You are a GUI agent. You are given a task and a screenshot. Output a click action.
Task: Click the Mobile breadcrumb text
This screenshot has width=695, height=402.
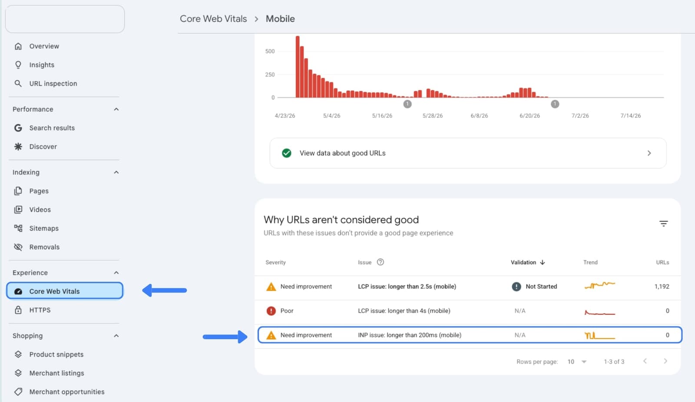coord(280,19)
